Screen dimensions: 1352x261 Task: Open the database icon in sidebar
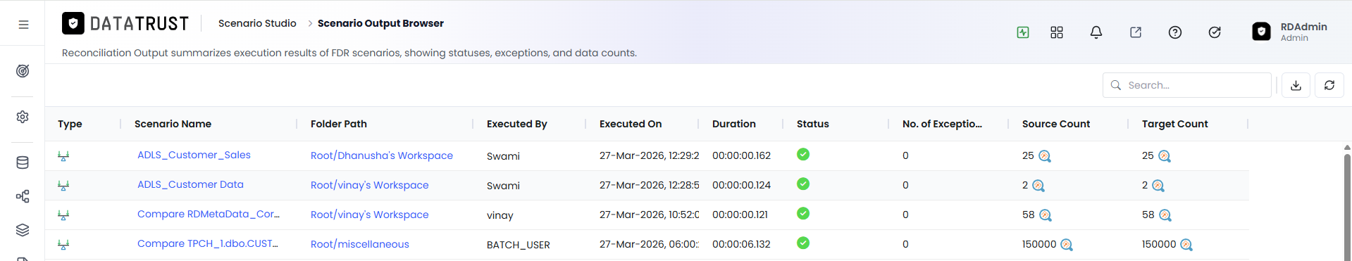[23, 163]
